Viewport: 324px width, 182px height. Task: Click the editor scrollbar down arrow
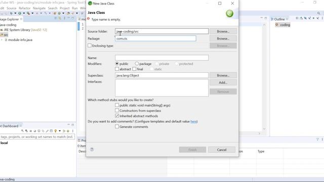tap(264, 129)
